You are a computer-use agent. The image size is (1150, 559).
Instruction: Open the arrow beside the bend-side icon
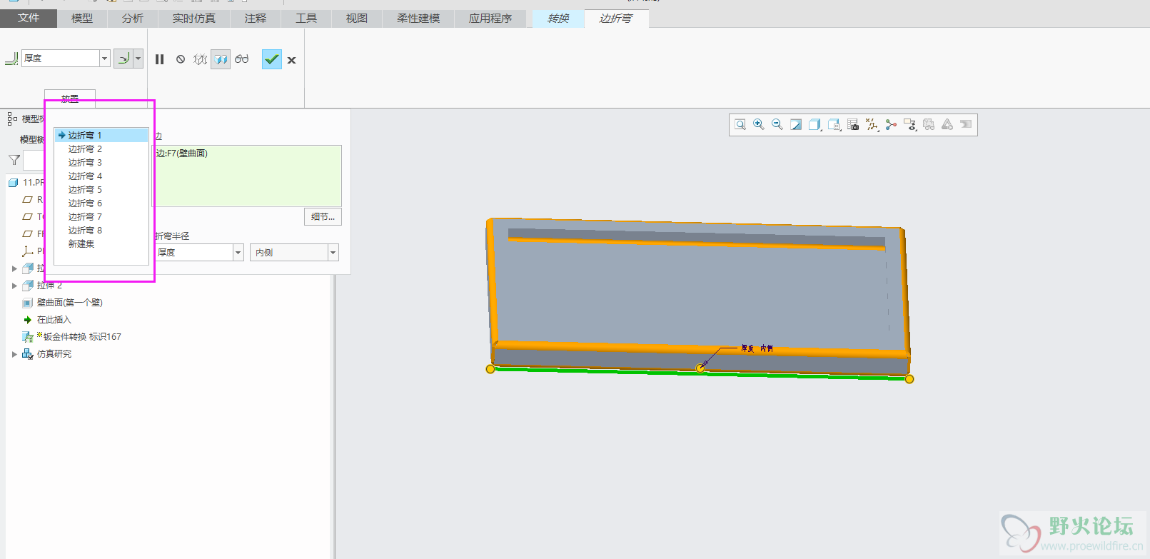(x=138, y=59)
